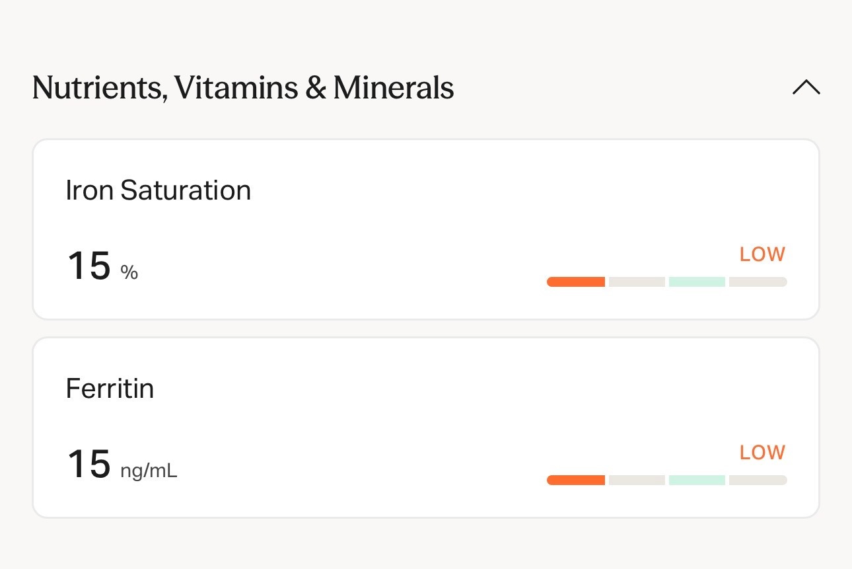Click the Nutrients, Vitamins & Minerals heading
The height and width of the screenshot is (569, 852).
click(243, 87)
